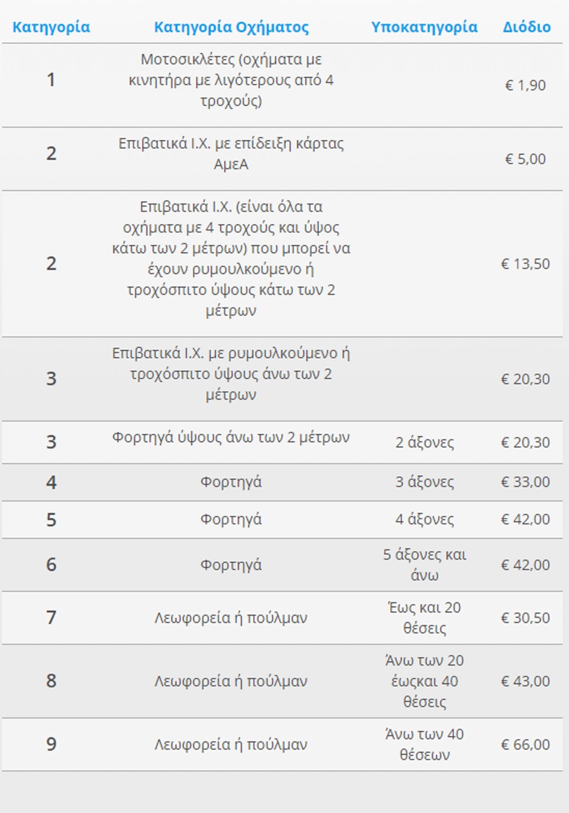Click the "Διόδιο" column header
Image resolution: width=569 pixels, height=813 pixels.
tap(527, 27)
